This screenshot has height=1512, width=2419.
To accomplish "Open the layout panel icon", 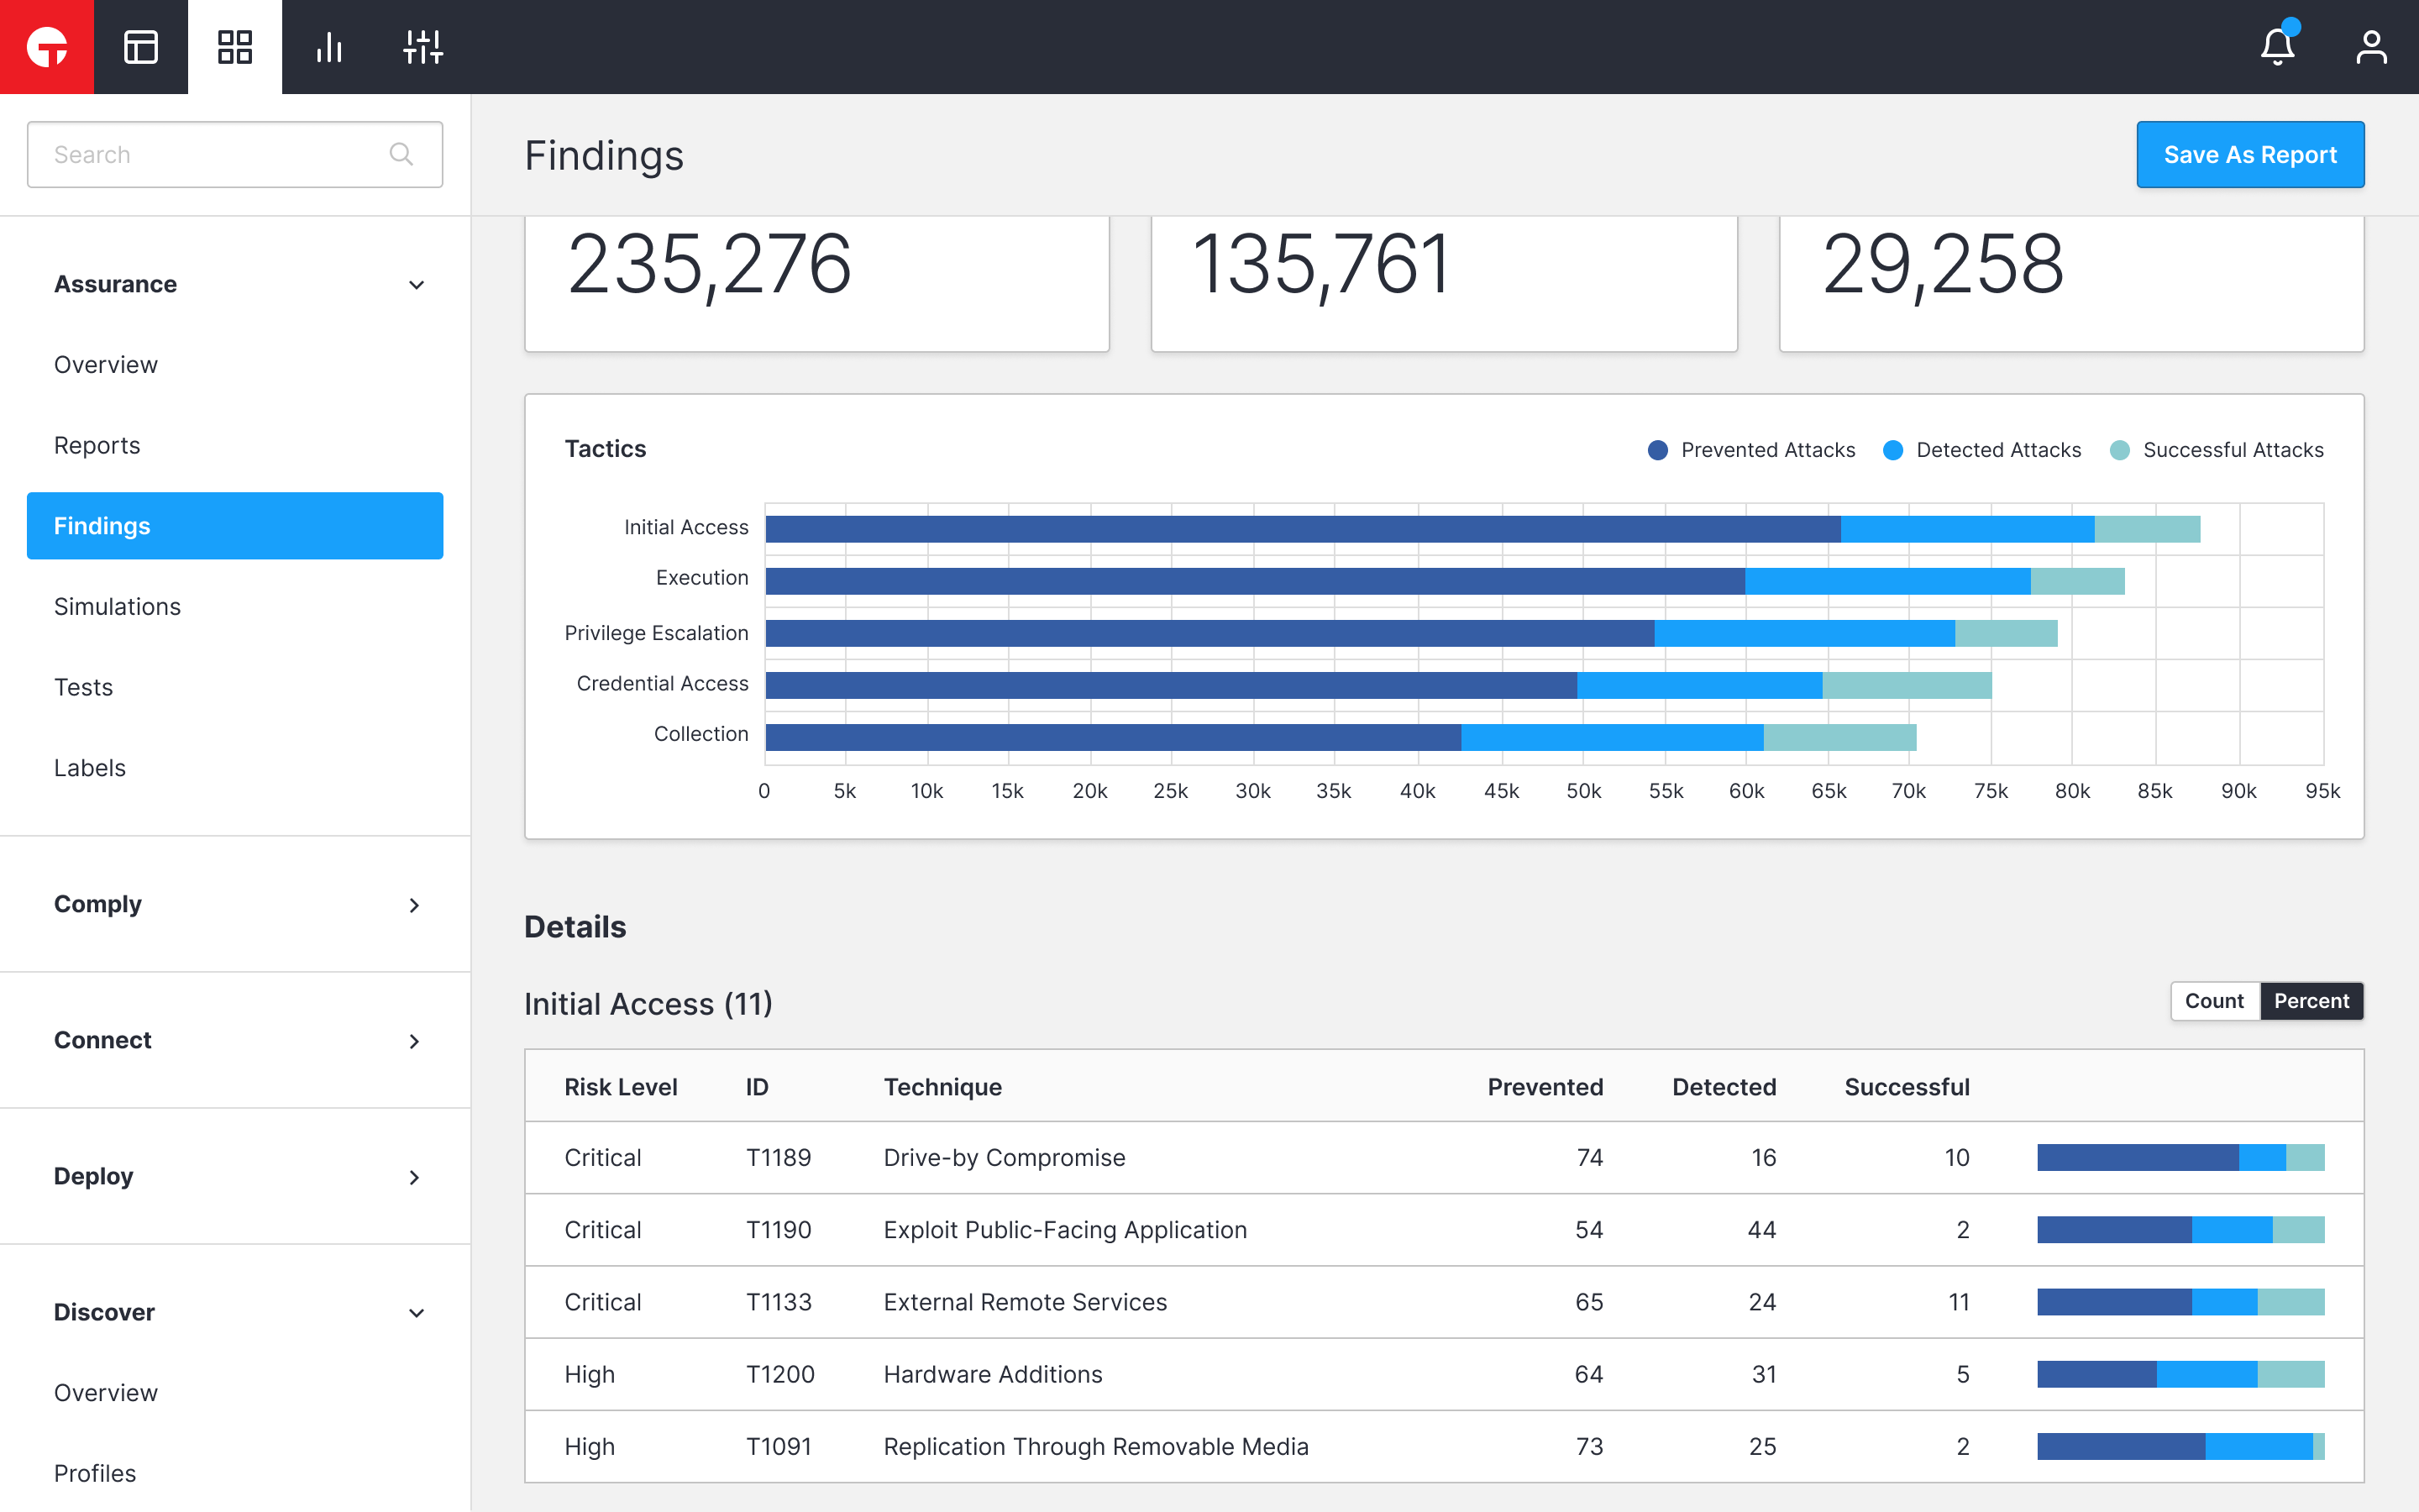I will tap(141, 47).
